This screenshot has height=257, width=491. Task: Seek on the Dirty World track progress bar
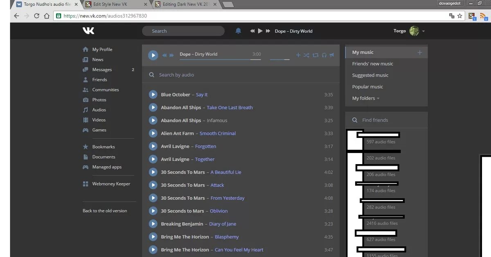coord(220,59)
